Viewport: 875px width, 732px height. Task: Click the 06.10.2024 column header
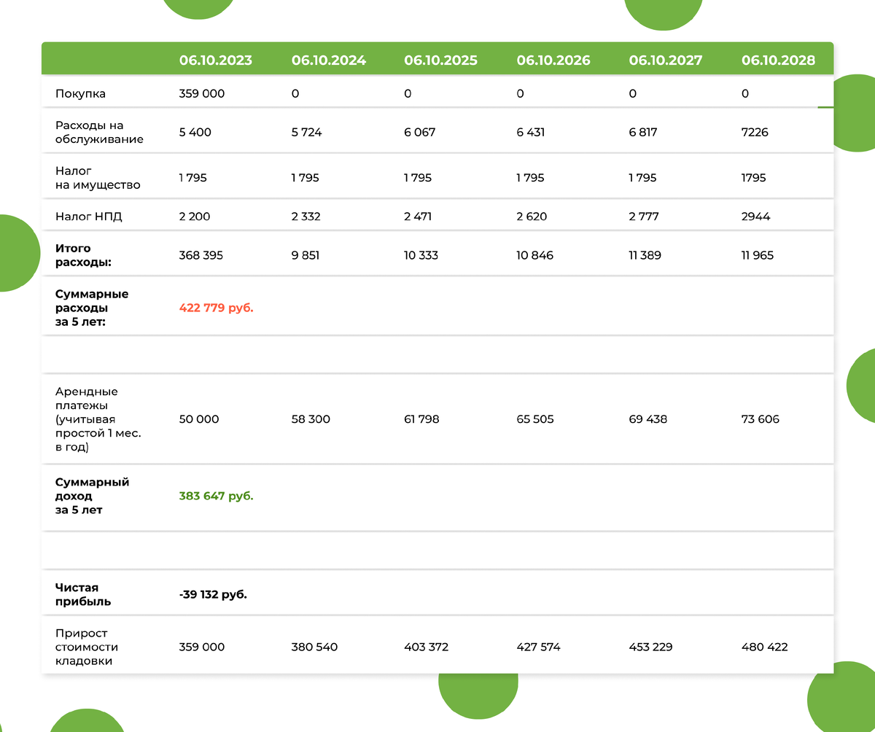pos(329,61)
